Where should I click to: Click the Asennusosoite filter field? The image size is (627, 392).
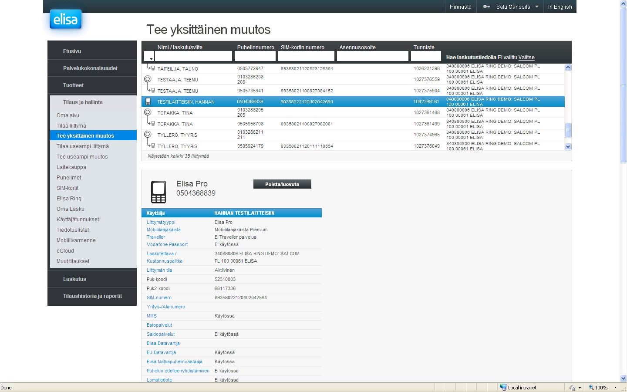coord(373,56)
